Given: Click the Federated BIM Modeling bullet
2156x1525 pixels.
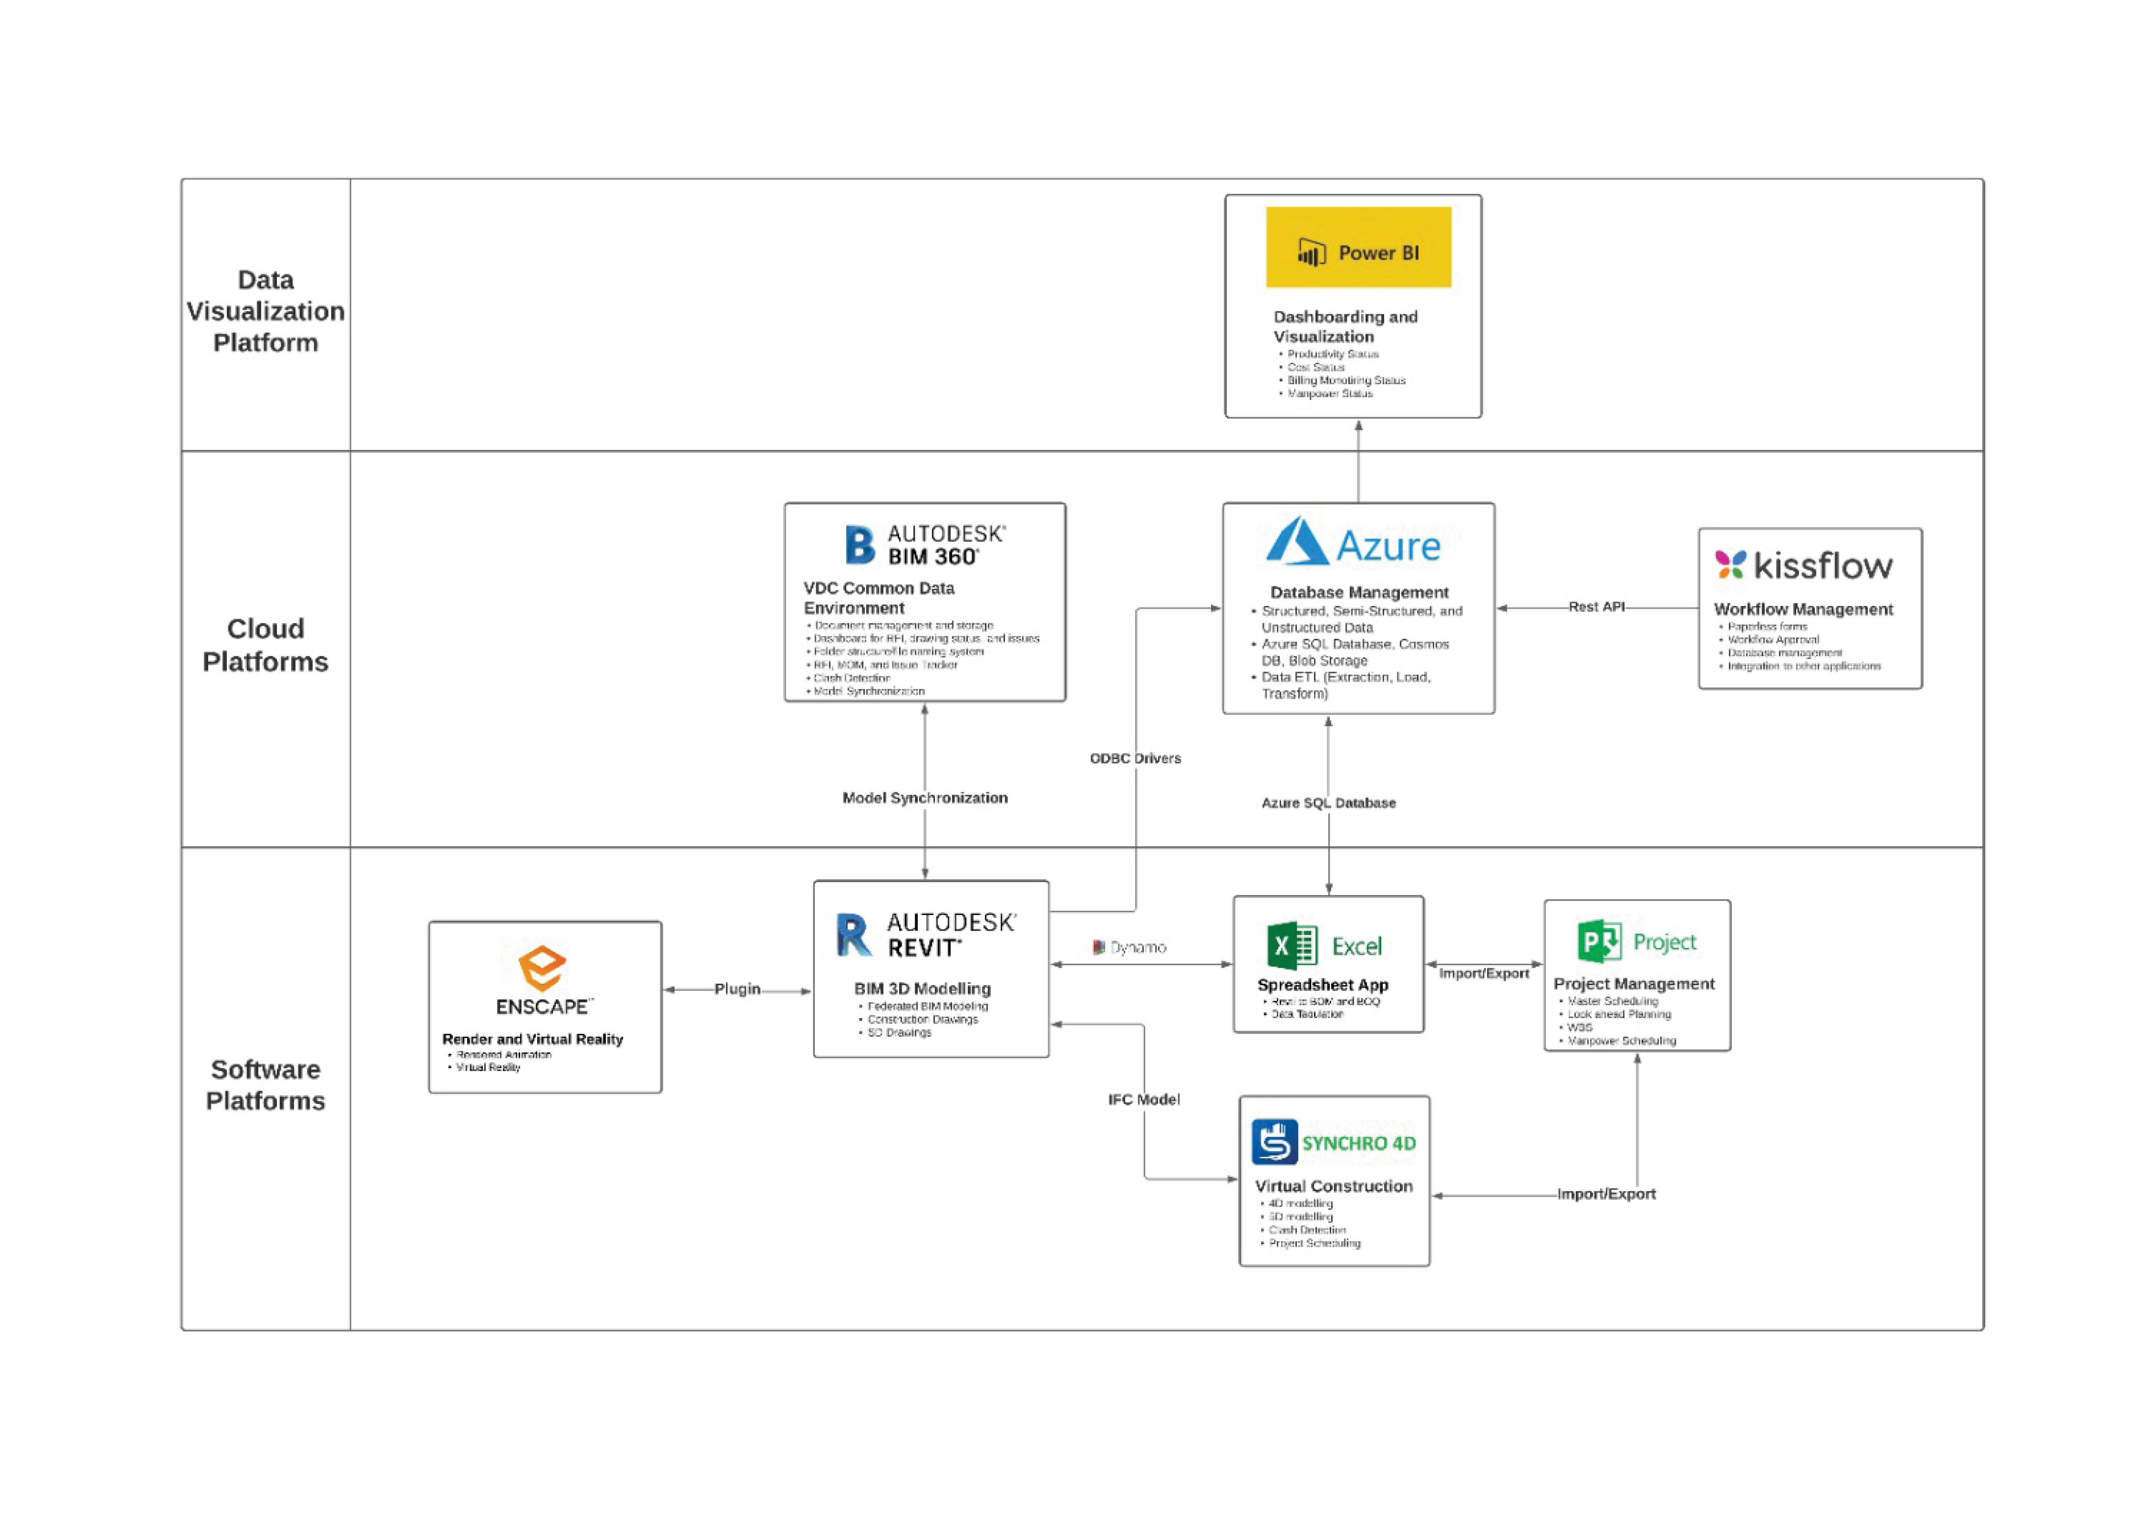Looking at the screenshot, I should 927,1007.
